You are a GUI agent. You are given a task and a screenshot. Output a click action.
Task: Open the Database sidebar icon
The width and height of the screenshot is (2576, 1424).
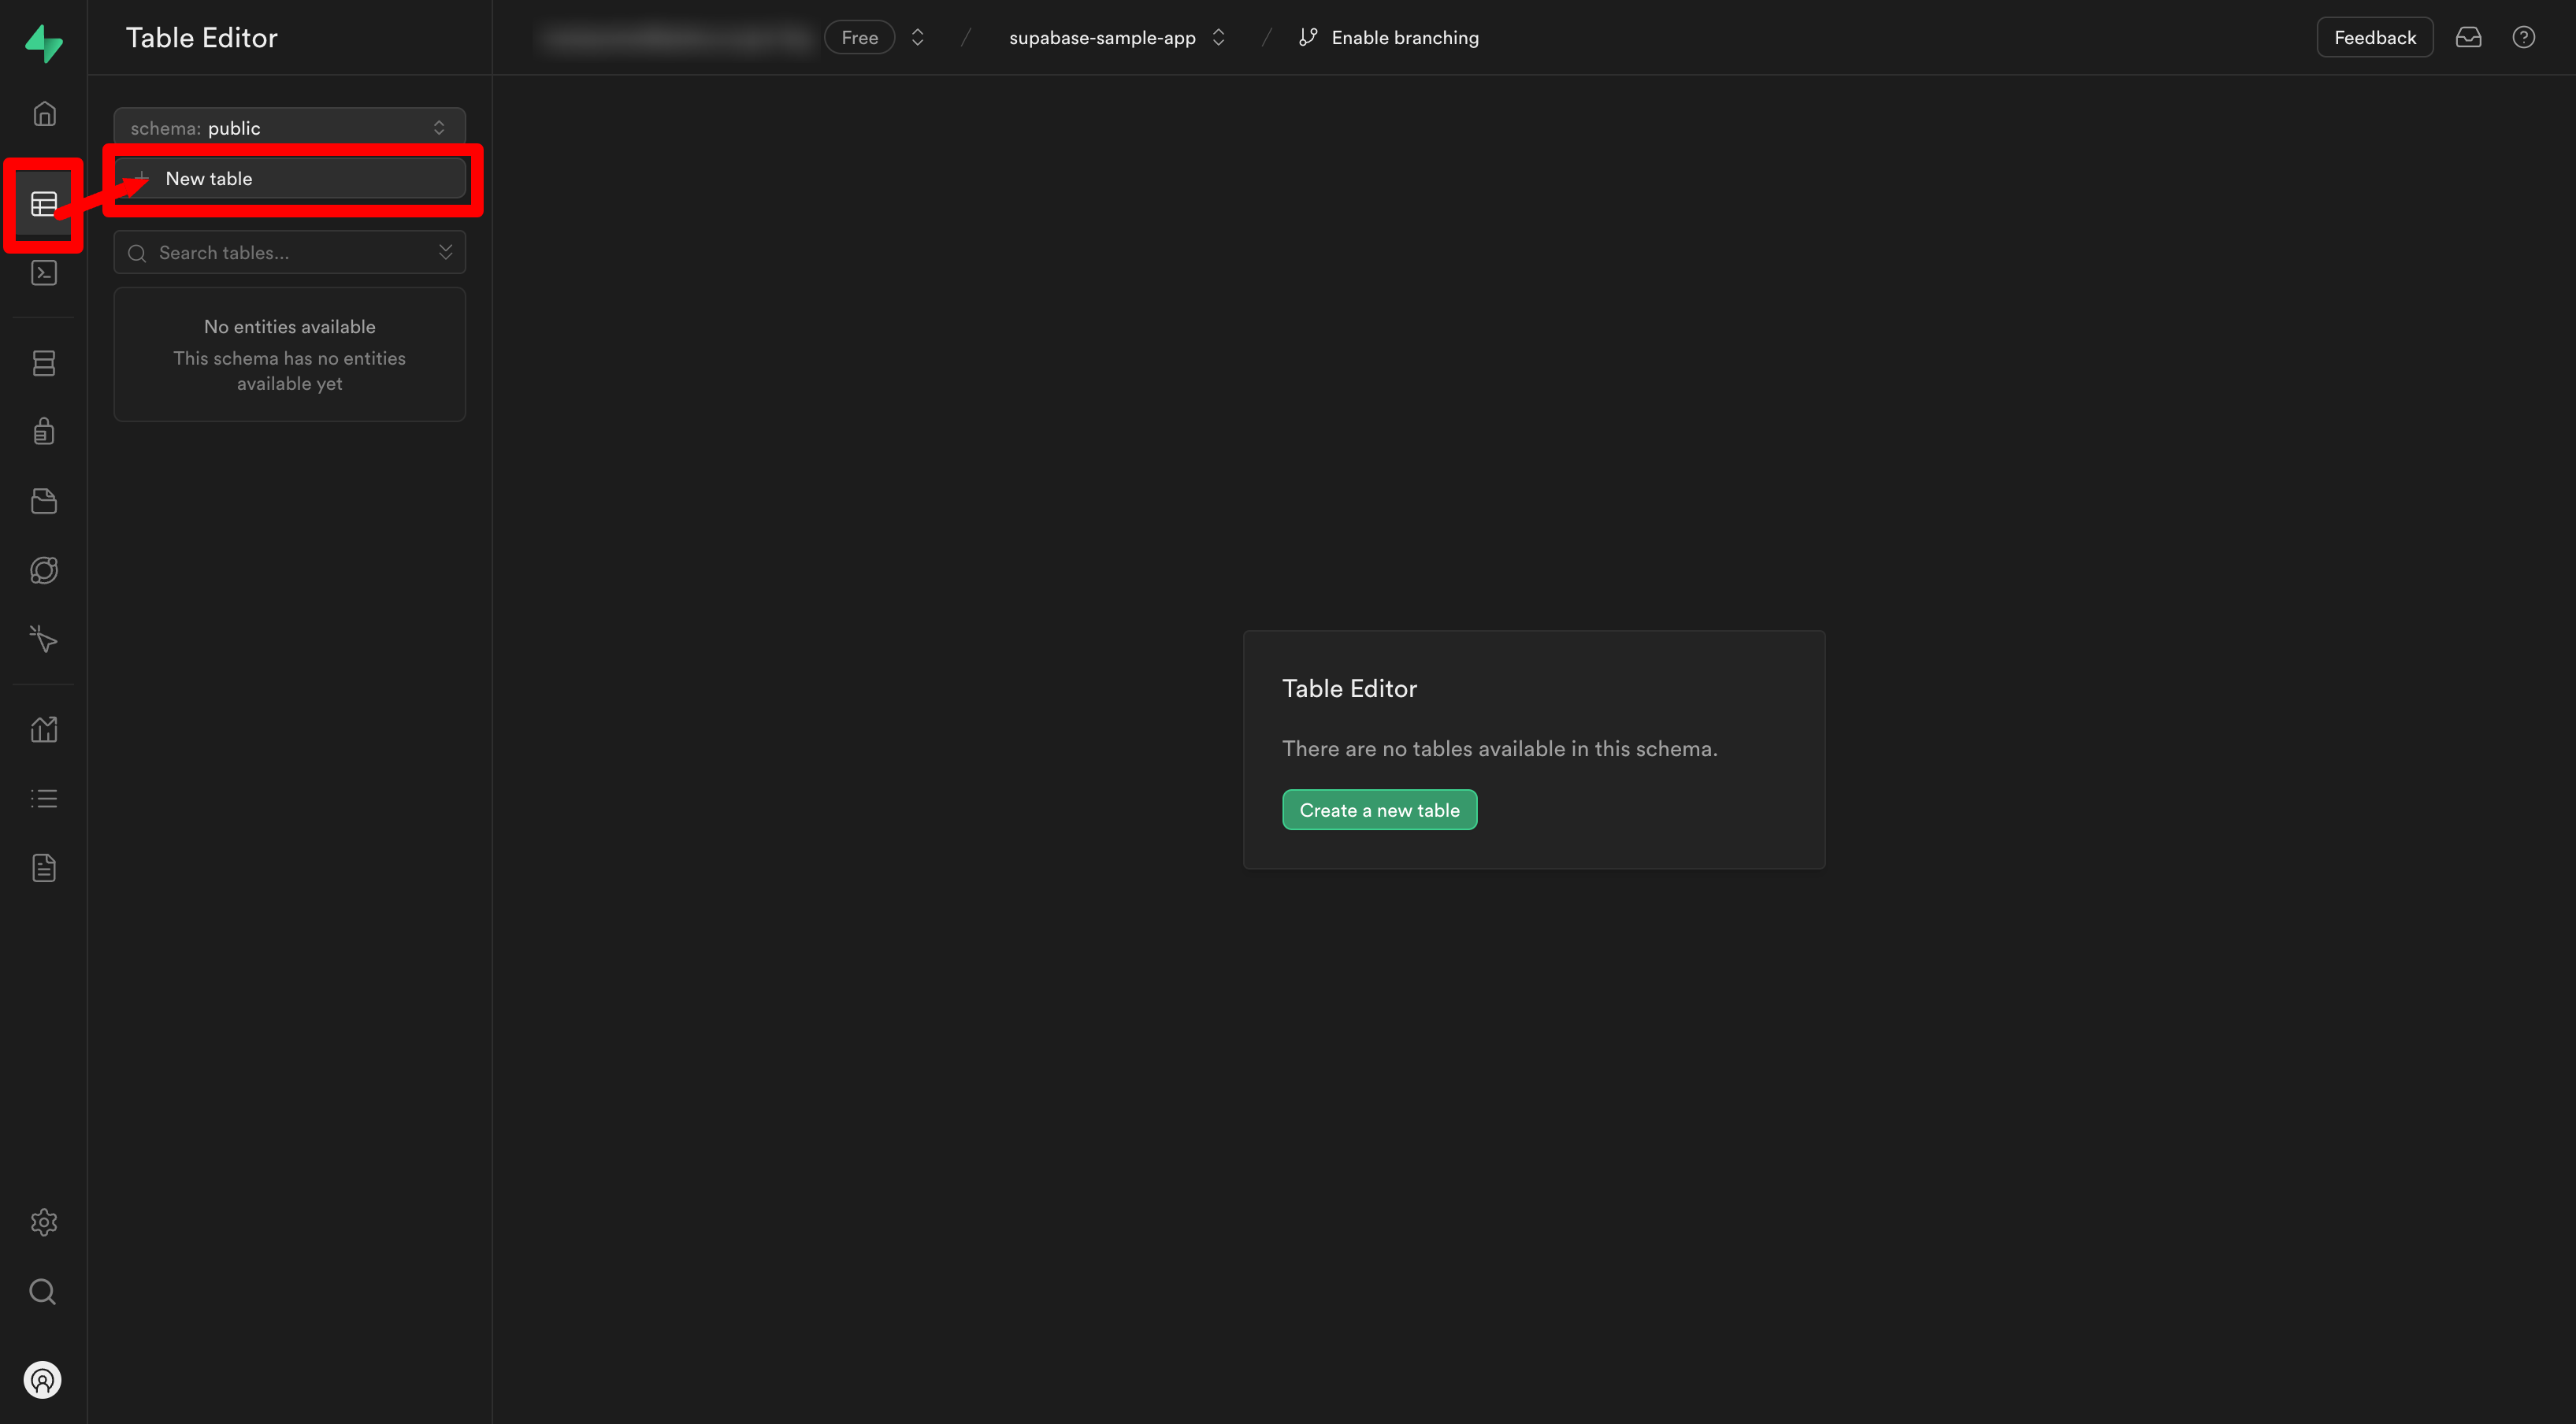(x=44, y=363)
